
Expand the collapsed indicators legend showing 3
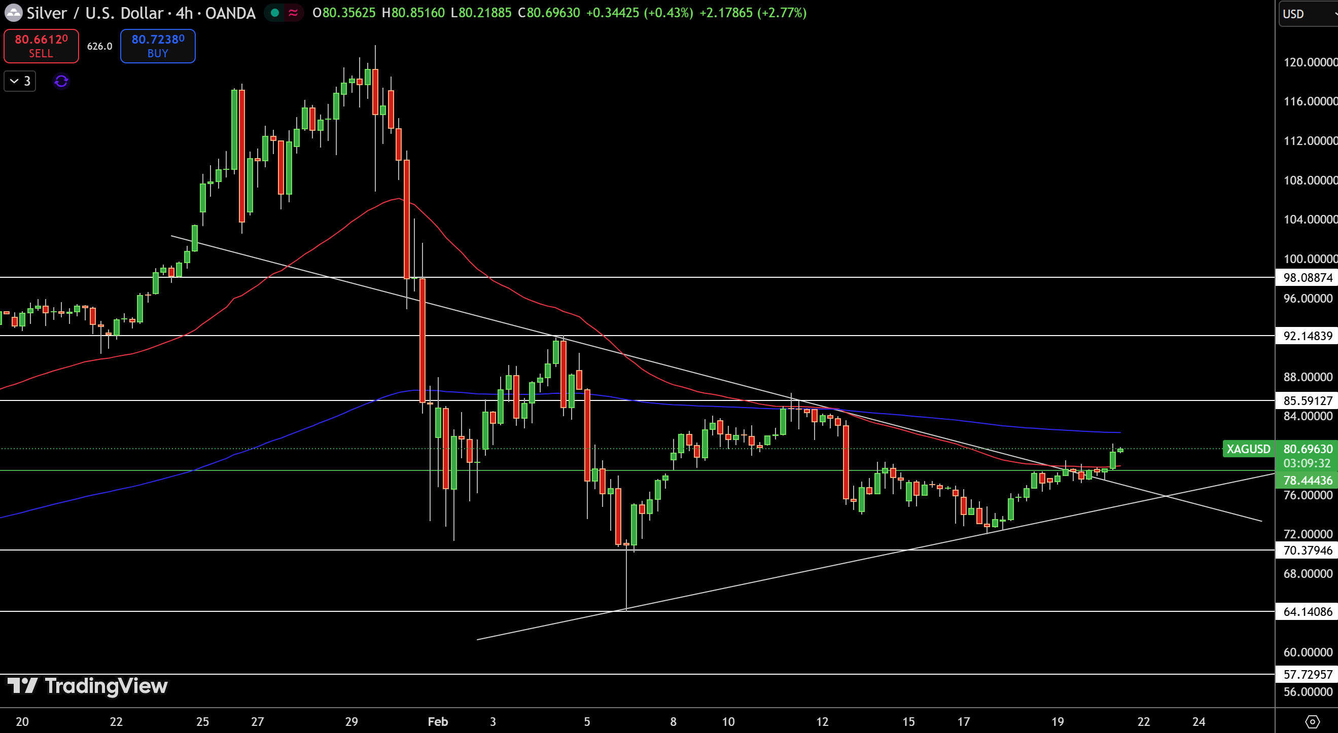(x=20, y=81)
